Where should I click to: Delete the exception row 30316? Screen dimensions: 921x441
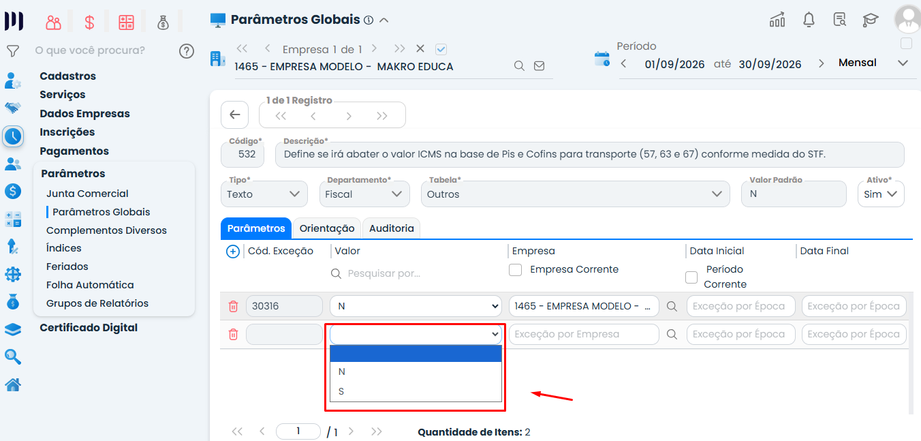(233, 306)
